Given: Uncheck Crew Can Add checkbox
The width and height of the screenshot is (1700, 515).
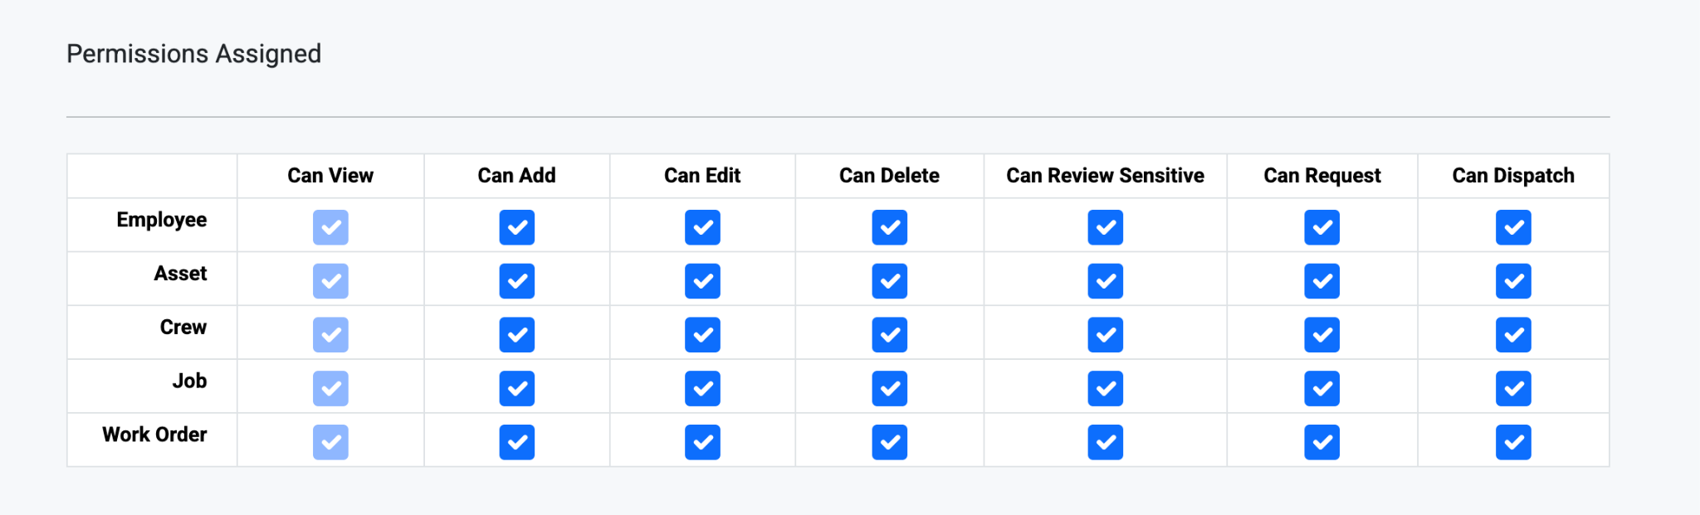Looking at the screenshot, I should point(516,335).
